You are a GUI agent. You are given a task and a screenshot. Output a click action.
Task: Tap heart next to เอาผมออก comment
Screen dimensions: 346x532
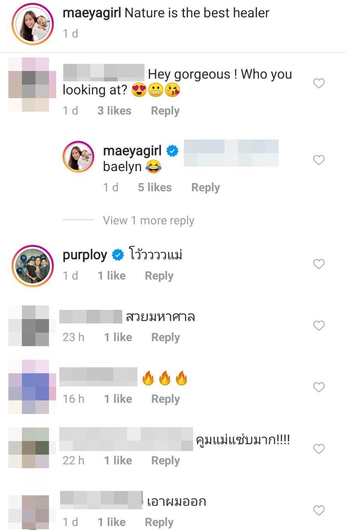(x=319, y=510)
